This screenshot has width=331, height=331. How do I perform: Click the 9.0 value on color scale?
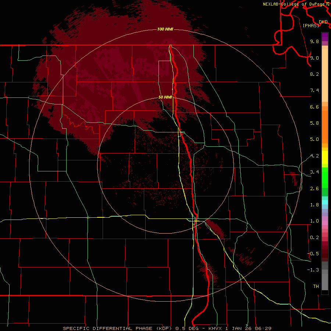(314, 58)
